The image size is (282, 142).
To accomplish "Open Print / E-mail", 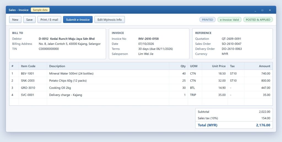I will pyautogui.click(x=49, y=20).
